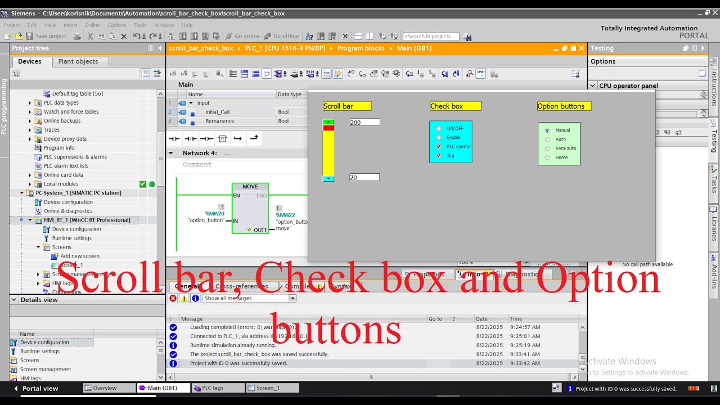The image size is (720, 405).
Task: Uncheck the Jog checkbox
Action: pyautogui.click(x=439, y=155)
